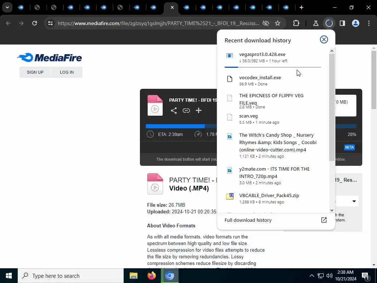Close the active tab

172,7
